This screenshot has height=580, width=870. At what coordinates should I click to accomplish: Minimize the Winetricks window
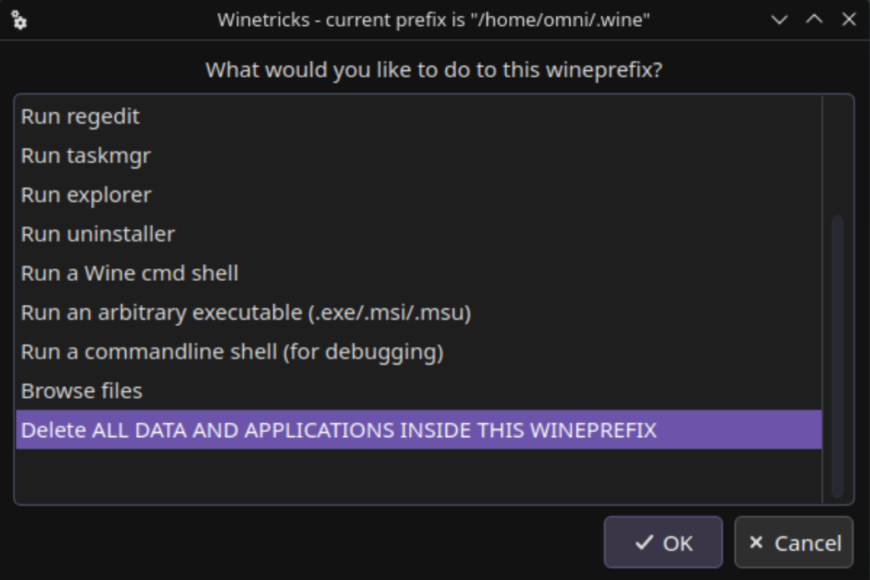[x=779, y=20]
